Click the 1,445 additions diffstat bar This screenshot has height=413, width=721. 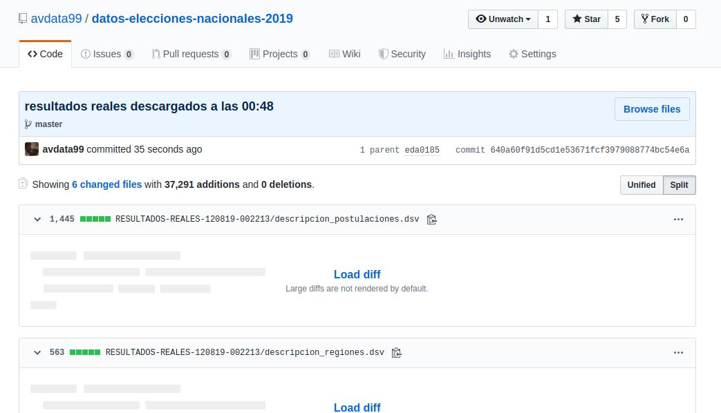[95, 219]
